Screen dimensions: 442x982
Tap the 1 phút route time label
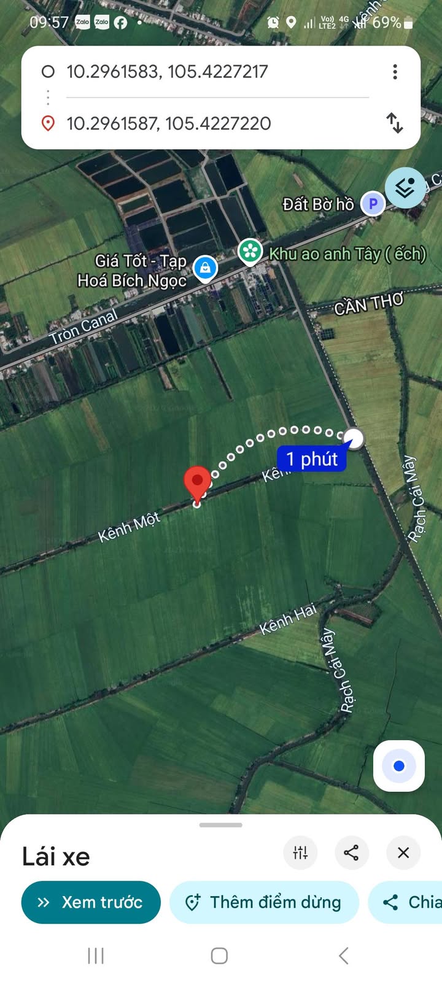click(312, 459)
